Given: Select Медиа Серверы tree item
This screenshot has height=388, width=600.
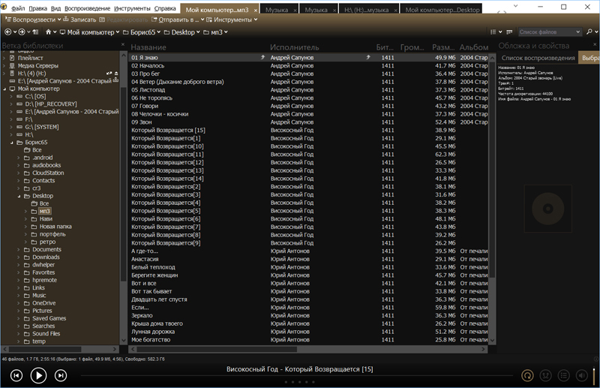Looking at the screenshot, I should click(x=38, y=65).
